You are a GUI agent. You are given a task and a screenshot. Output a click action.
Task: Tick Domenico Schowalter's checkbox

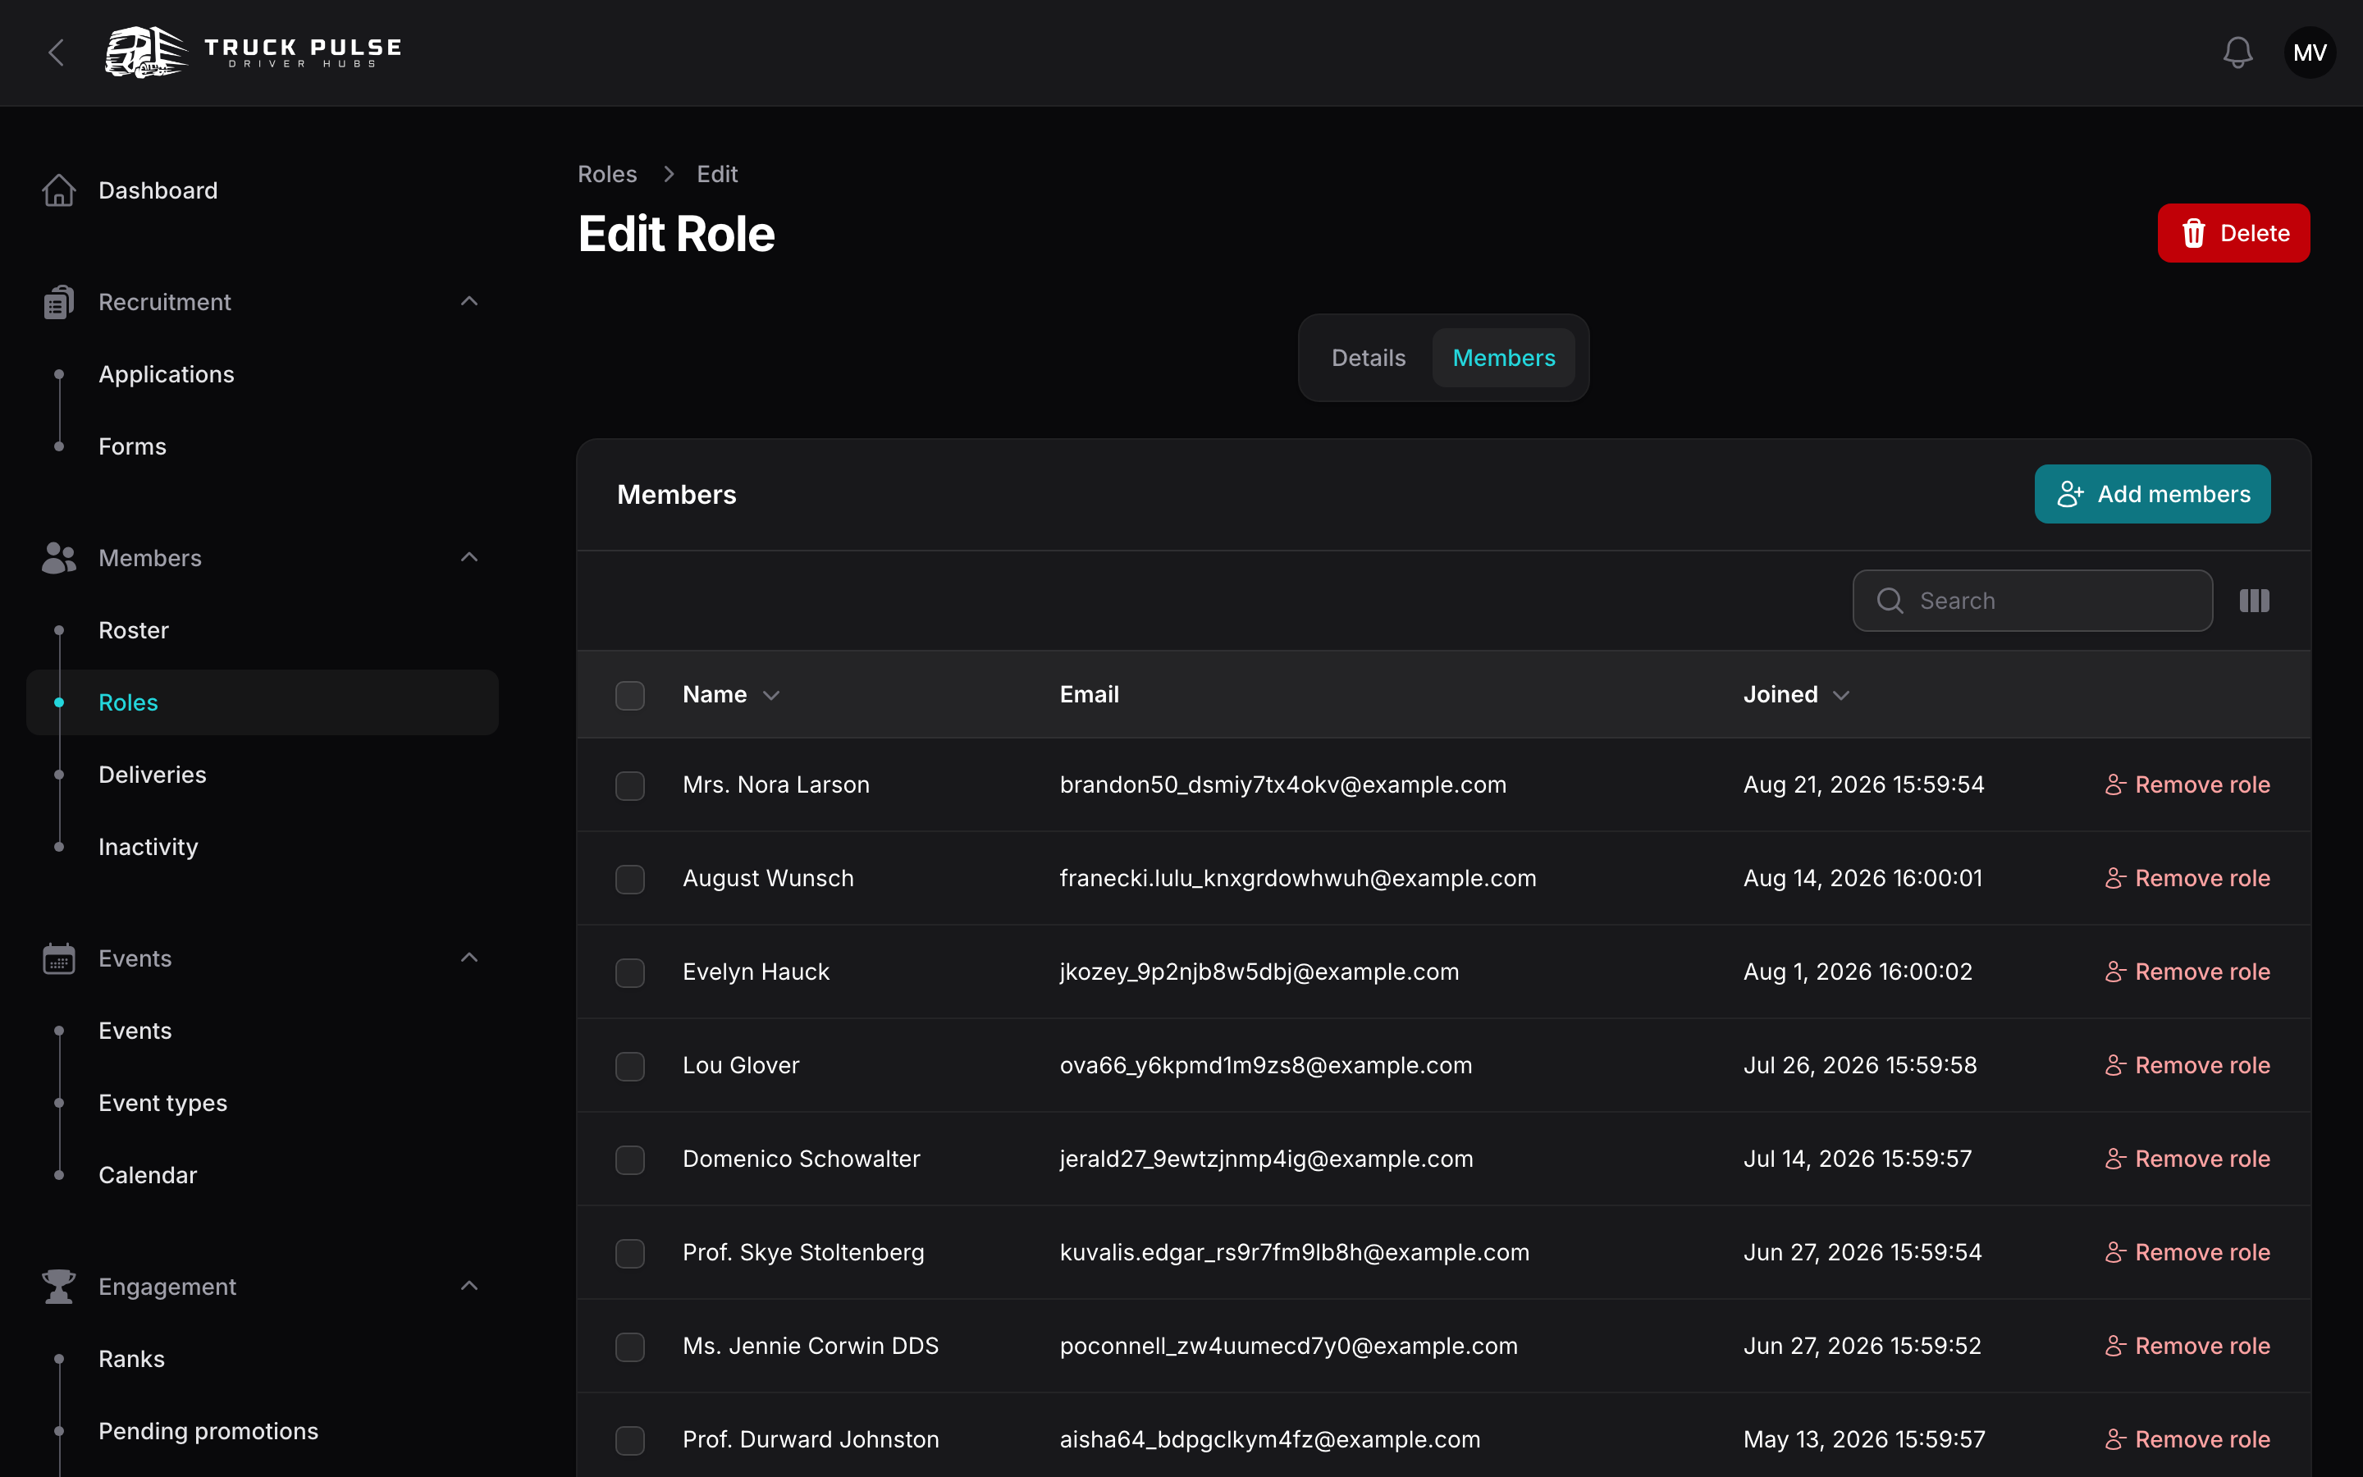[630, 1159]
